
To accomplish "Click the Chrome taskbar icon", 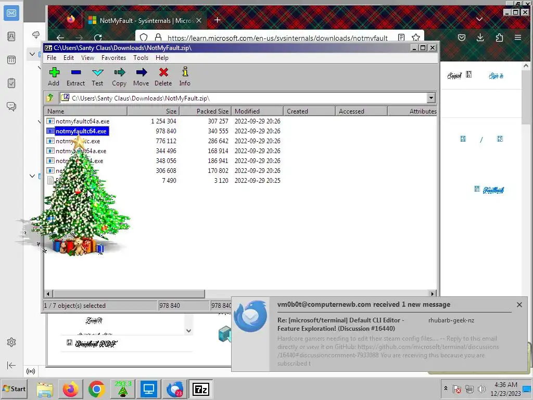I will point(96,389).
